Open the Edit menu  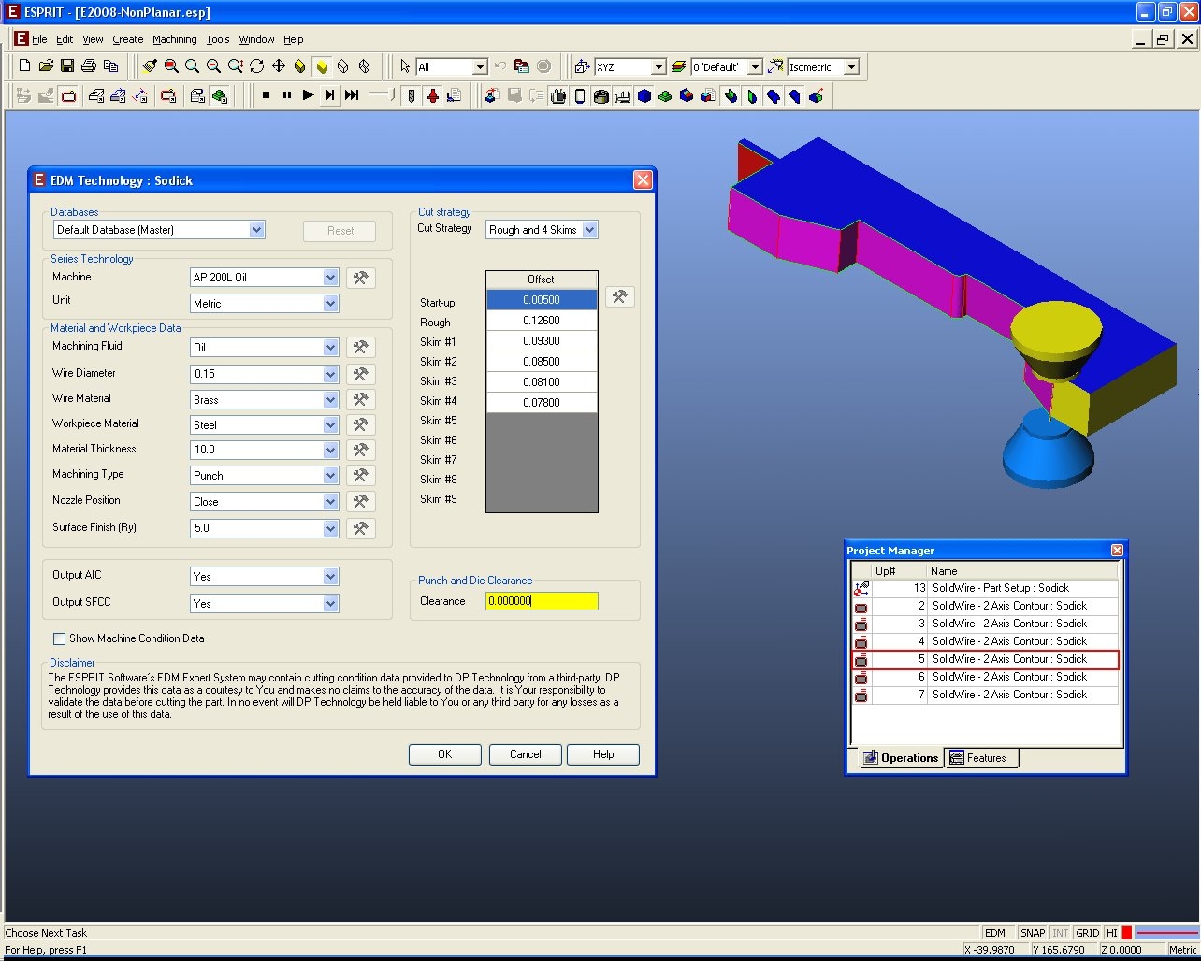tap(65, 39)
